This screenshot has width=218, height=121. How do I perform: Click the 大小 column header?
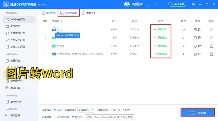[x=114, y=21]
